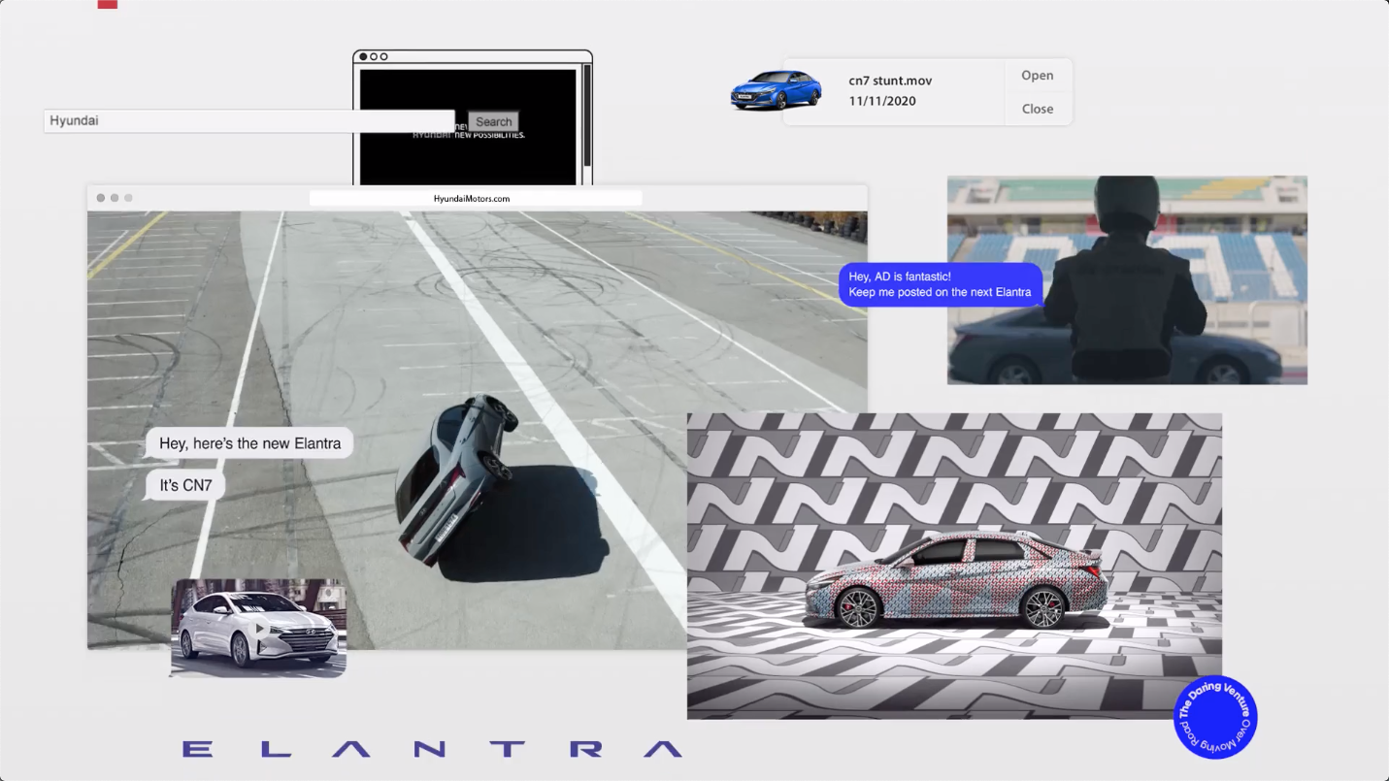This screenshot has height=781, width=1389.
Task: Click the scrollbar in the small black window
Action: click(x=586, y=116)
